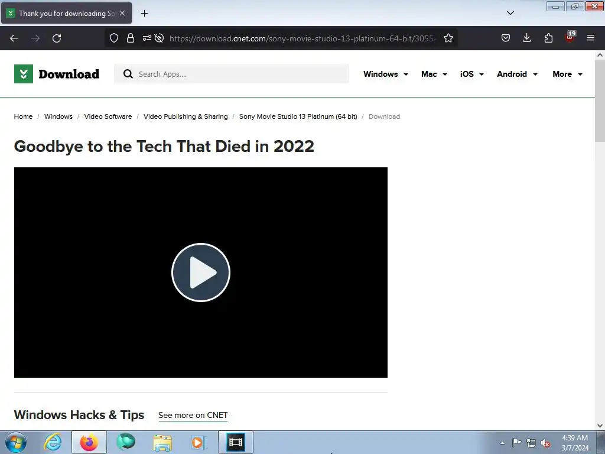The height and width of the screenshot is (454, 605).
Task: Bookmark this page with the star
Action: tap(448, 38)
